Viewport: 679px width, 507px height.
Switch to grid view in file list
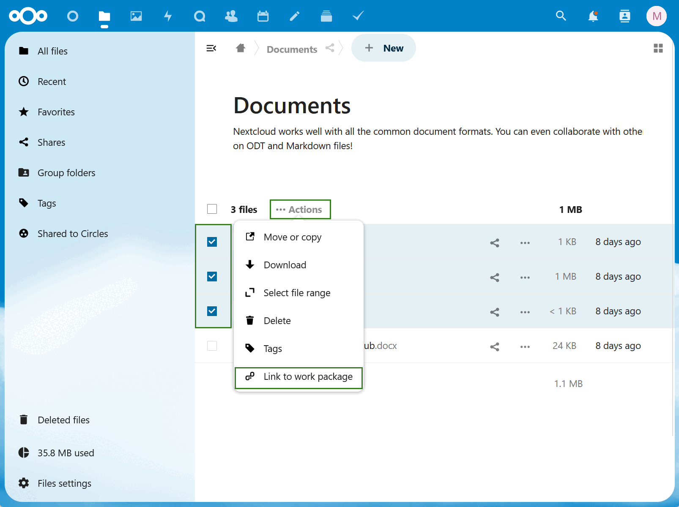coord(658,48)
